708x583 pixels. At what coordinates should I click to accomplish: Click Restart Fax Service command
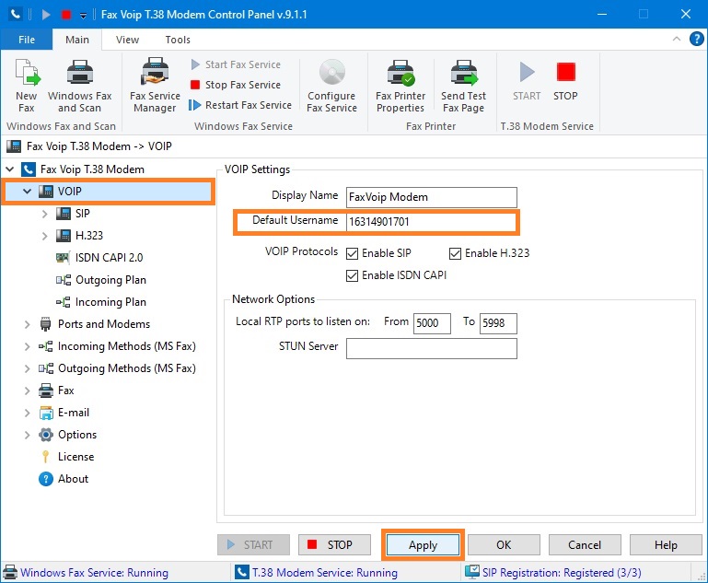[240, 105]
